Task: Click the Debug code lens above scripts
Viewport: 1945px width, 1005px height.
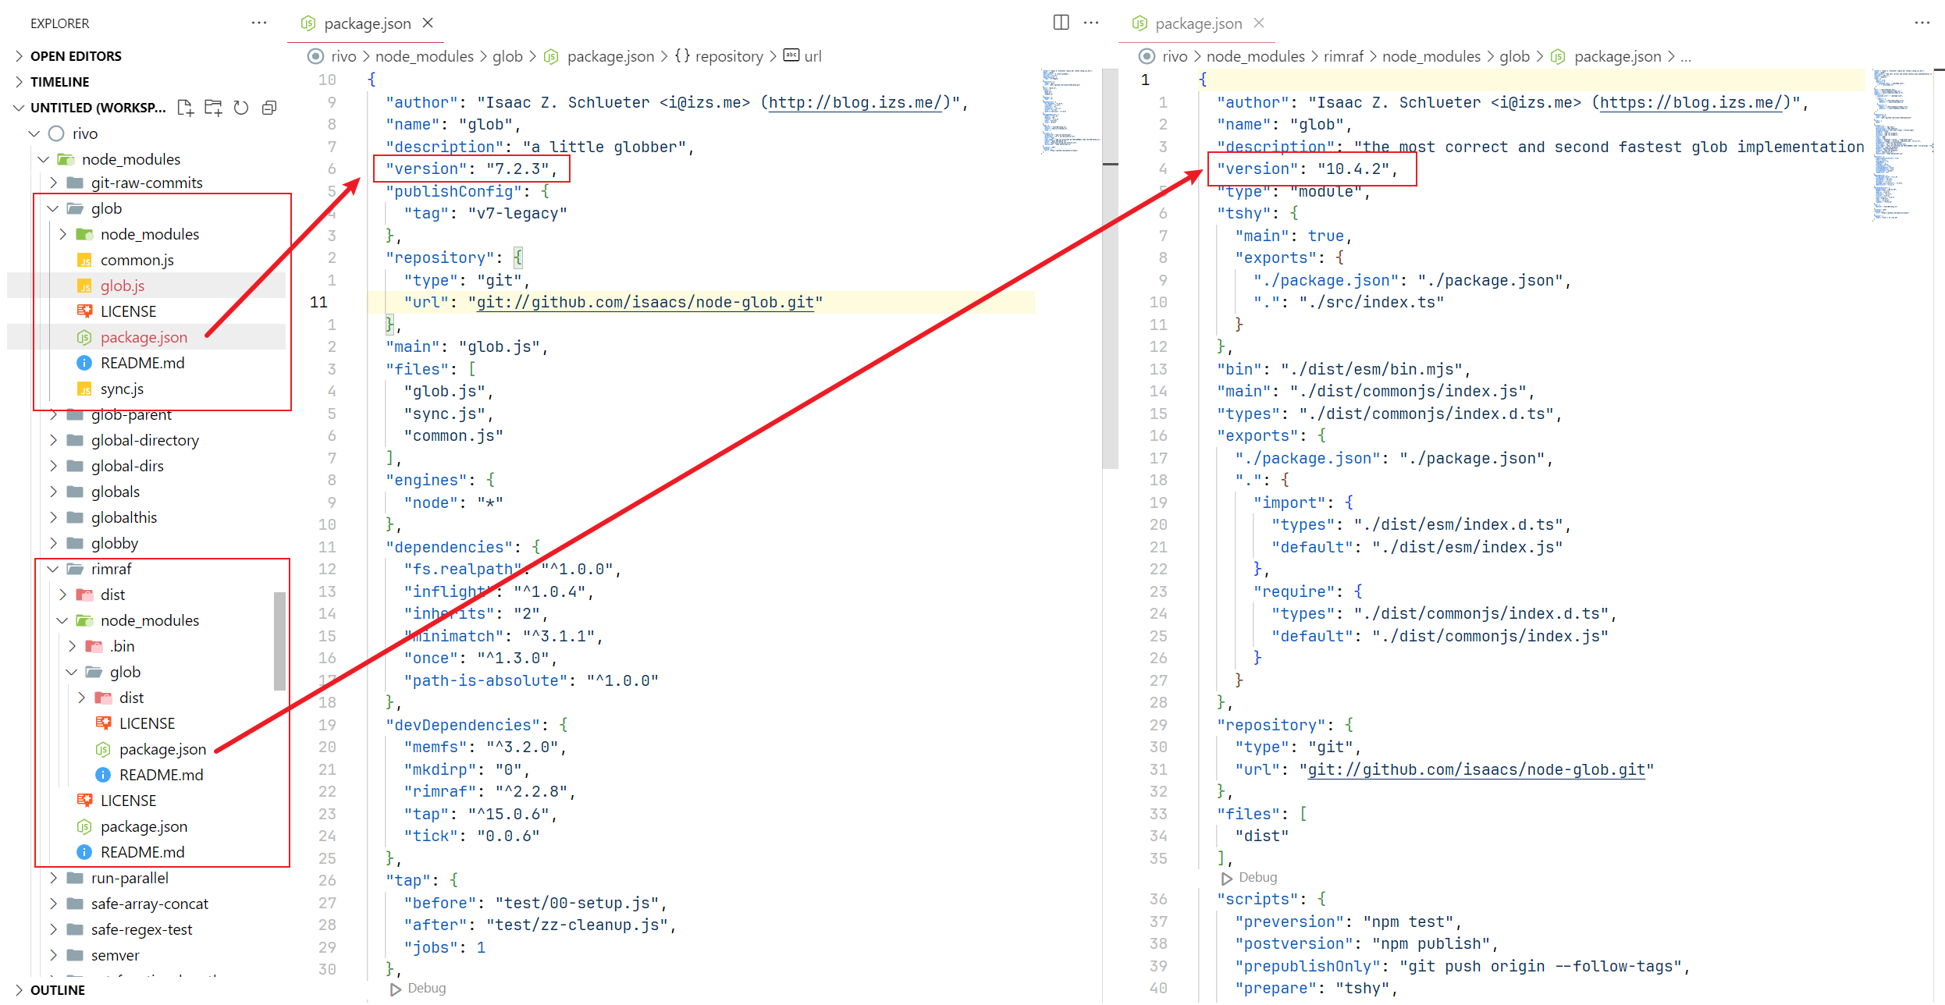Action: click(1257, 877)
